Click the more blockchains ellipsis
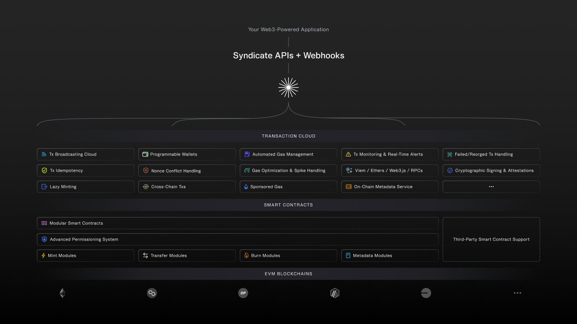 (517, 293)
